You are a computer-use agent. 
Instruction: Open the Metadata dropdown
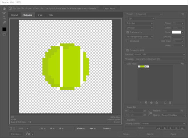click(160, 59)
